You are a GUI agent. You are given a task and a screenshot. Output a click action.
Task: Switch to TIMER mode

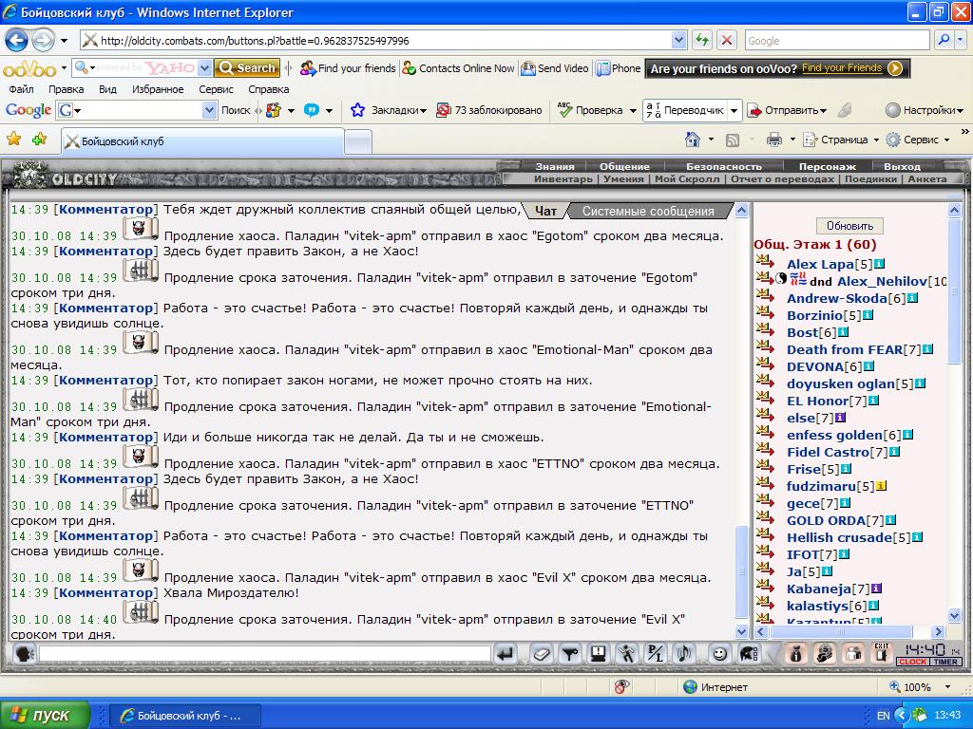[x=945, y=662]
